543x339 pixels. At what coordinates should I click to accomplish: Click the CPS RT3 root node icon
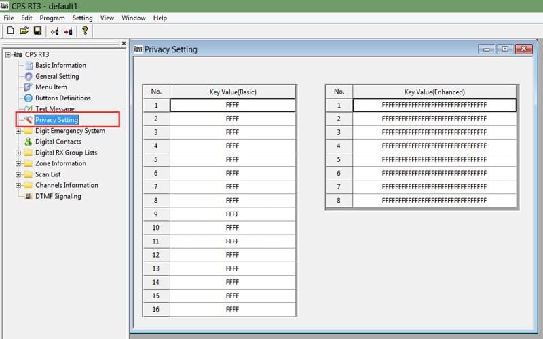[18, 55]
